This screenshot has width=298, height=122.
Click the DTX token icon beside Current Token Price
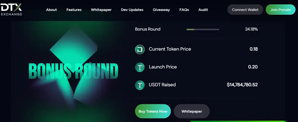[x=140, y=49]
